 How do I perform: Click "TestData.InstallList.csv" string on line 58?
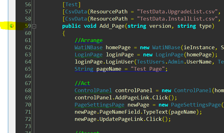[177, 19]
